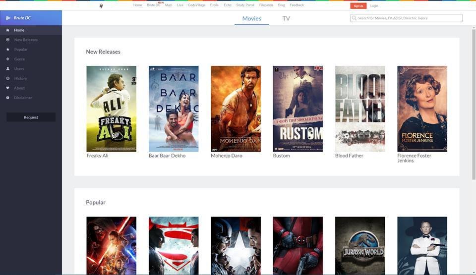476x275 pixels.
Task: Open Muzi in top navigation
Action: tap(169, 5)
